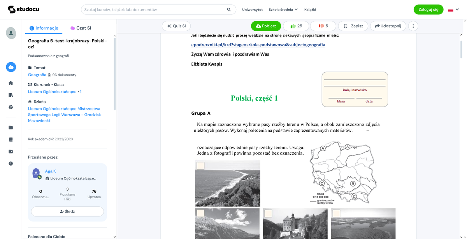Click the sidebar scroll-down arrow
The height and width of the screenshot is (239, 467).
(x=114, y=236)
